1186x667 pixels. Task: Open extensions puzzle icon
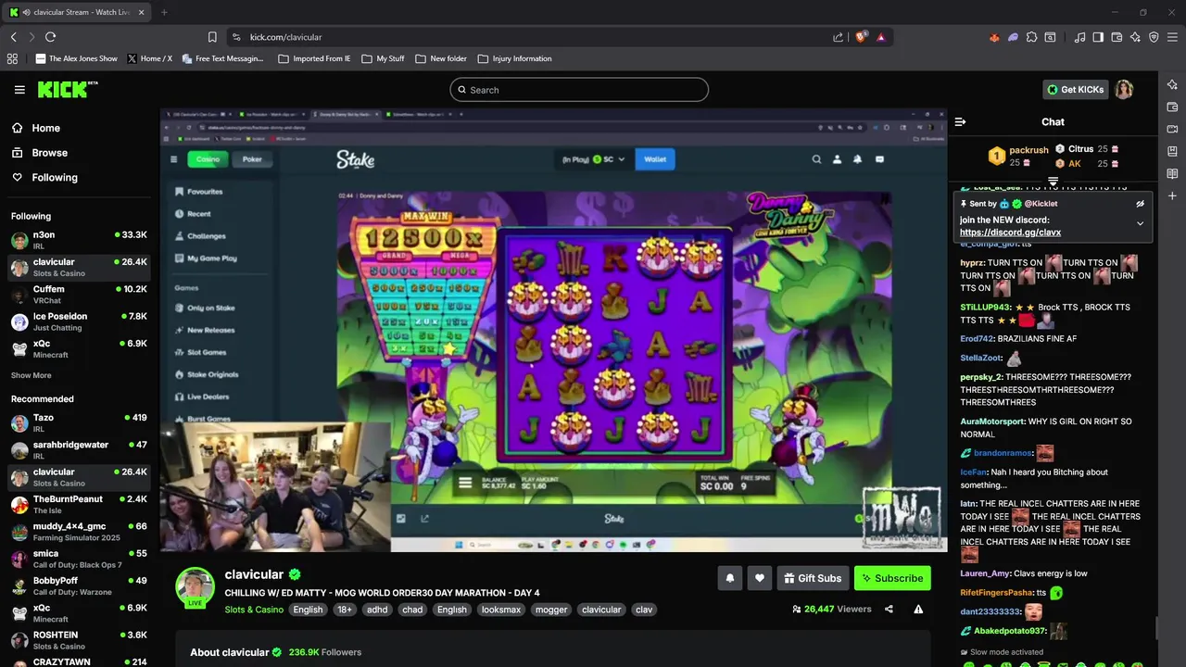[1032, 37]
